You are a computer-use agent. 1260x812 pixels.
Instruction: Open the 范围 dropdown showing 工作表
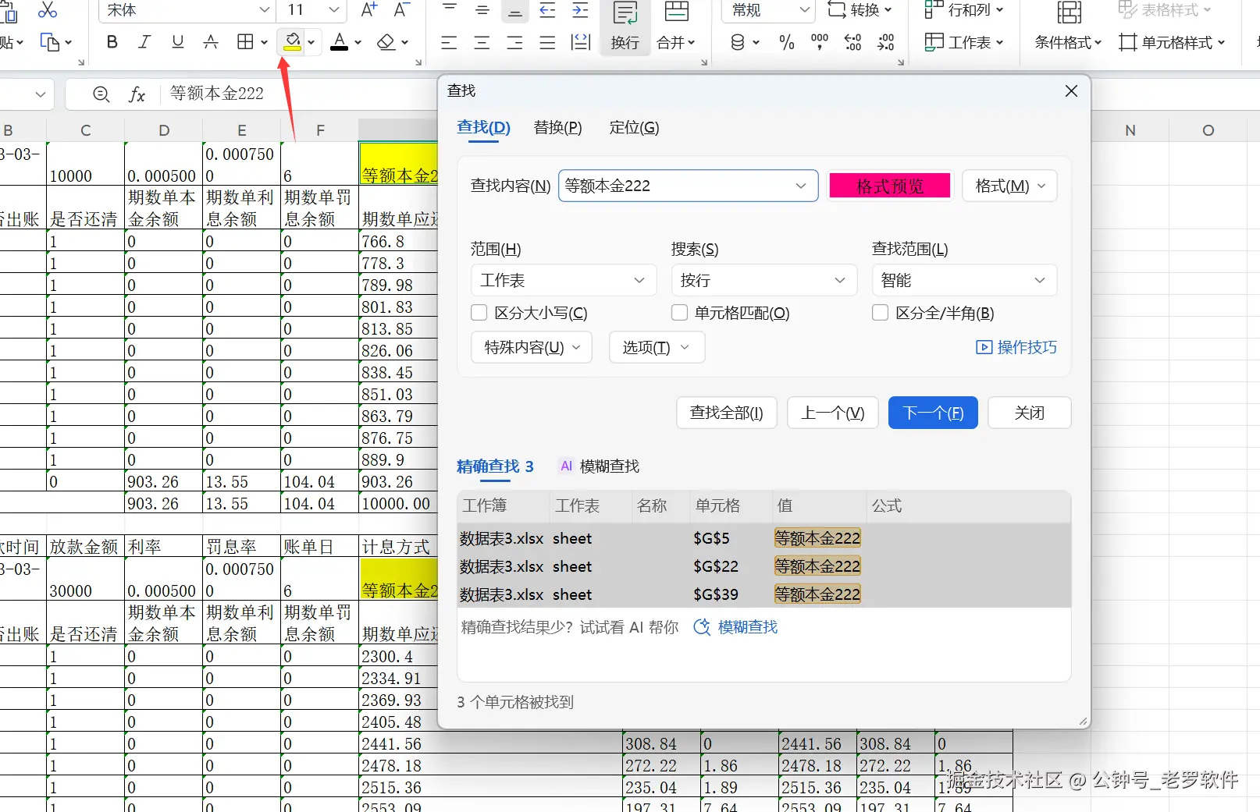[x=563, y=280]
